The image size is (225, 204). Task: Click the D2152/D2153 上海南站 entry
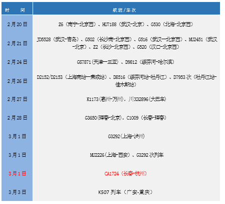click(x=72, y=77)
